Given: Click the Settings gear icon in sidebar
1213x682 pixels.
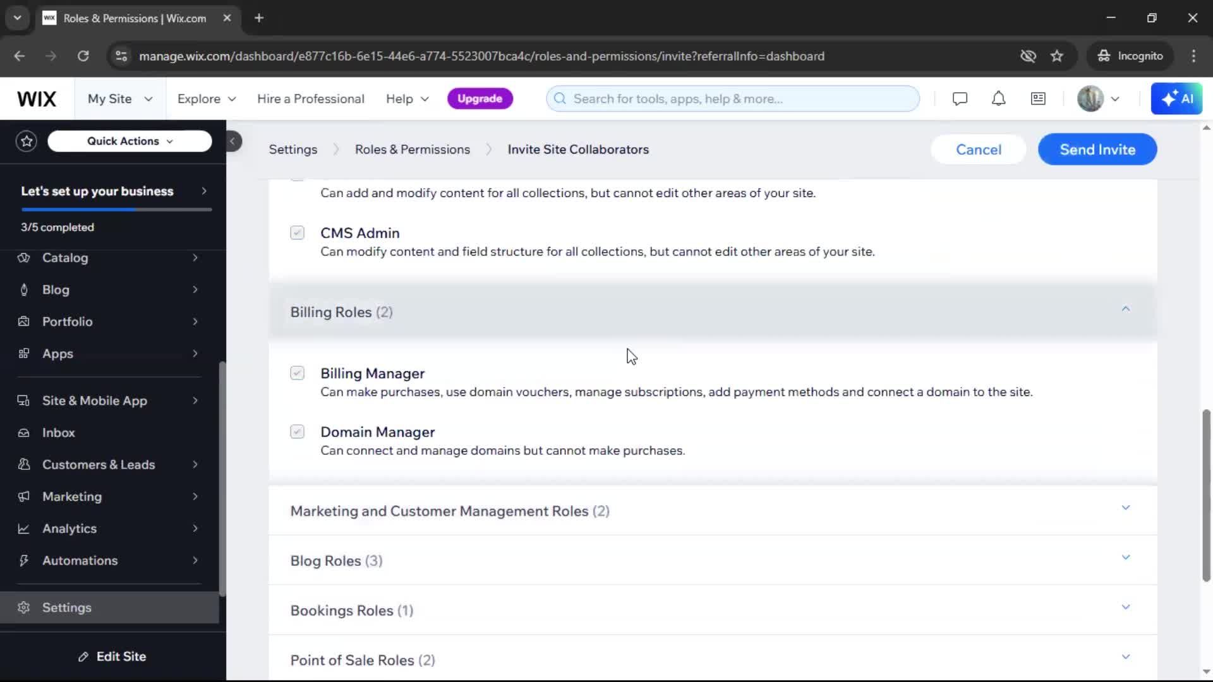Looking at the screenshot, I should coord(24,607).
